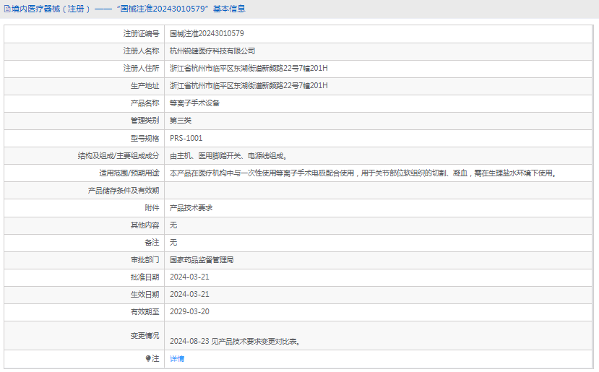Viewport: 599px width, 372px height.
Task: Select composition text 由主机、医用脚踏开关、电源线组成
Action: click(x=228, y=156)
